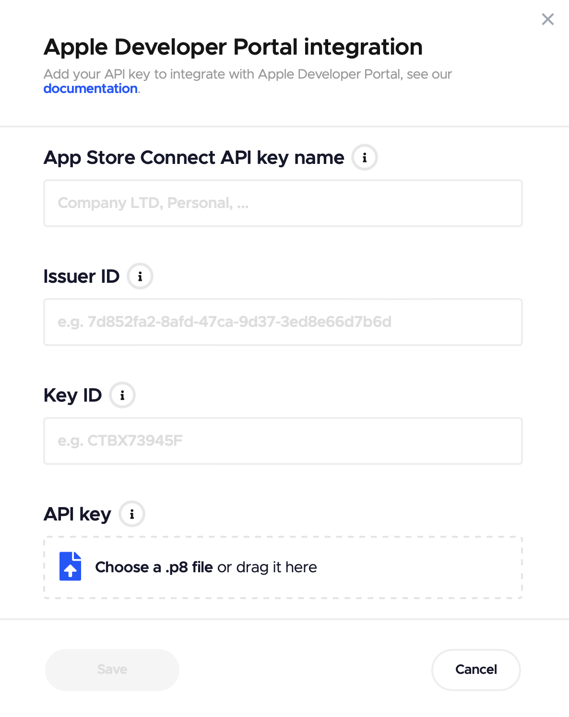
Task: Select the Issuer ID text field
Action: point(283,322)
